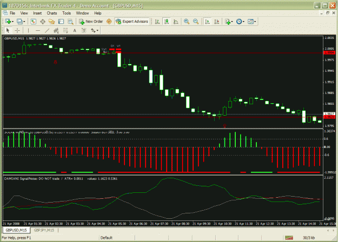
Task: Select the Text tool A
Action: [75, 31]
